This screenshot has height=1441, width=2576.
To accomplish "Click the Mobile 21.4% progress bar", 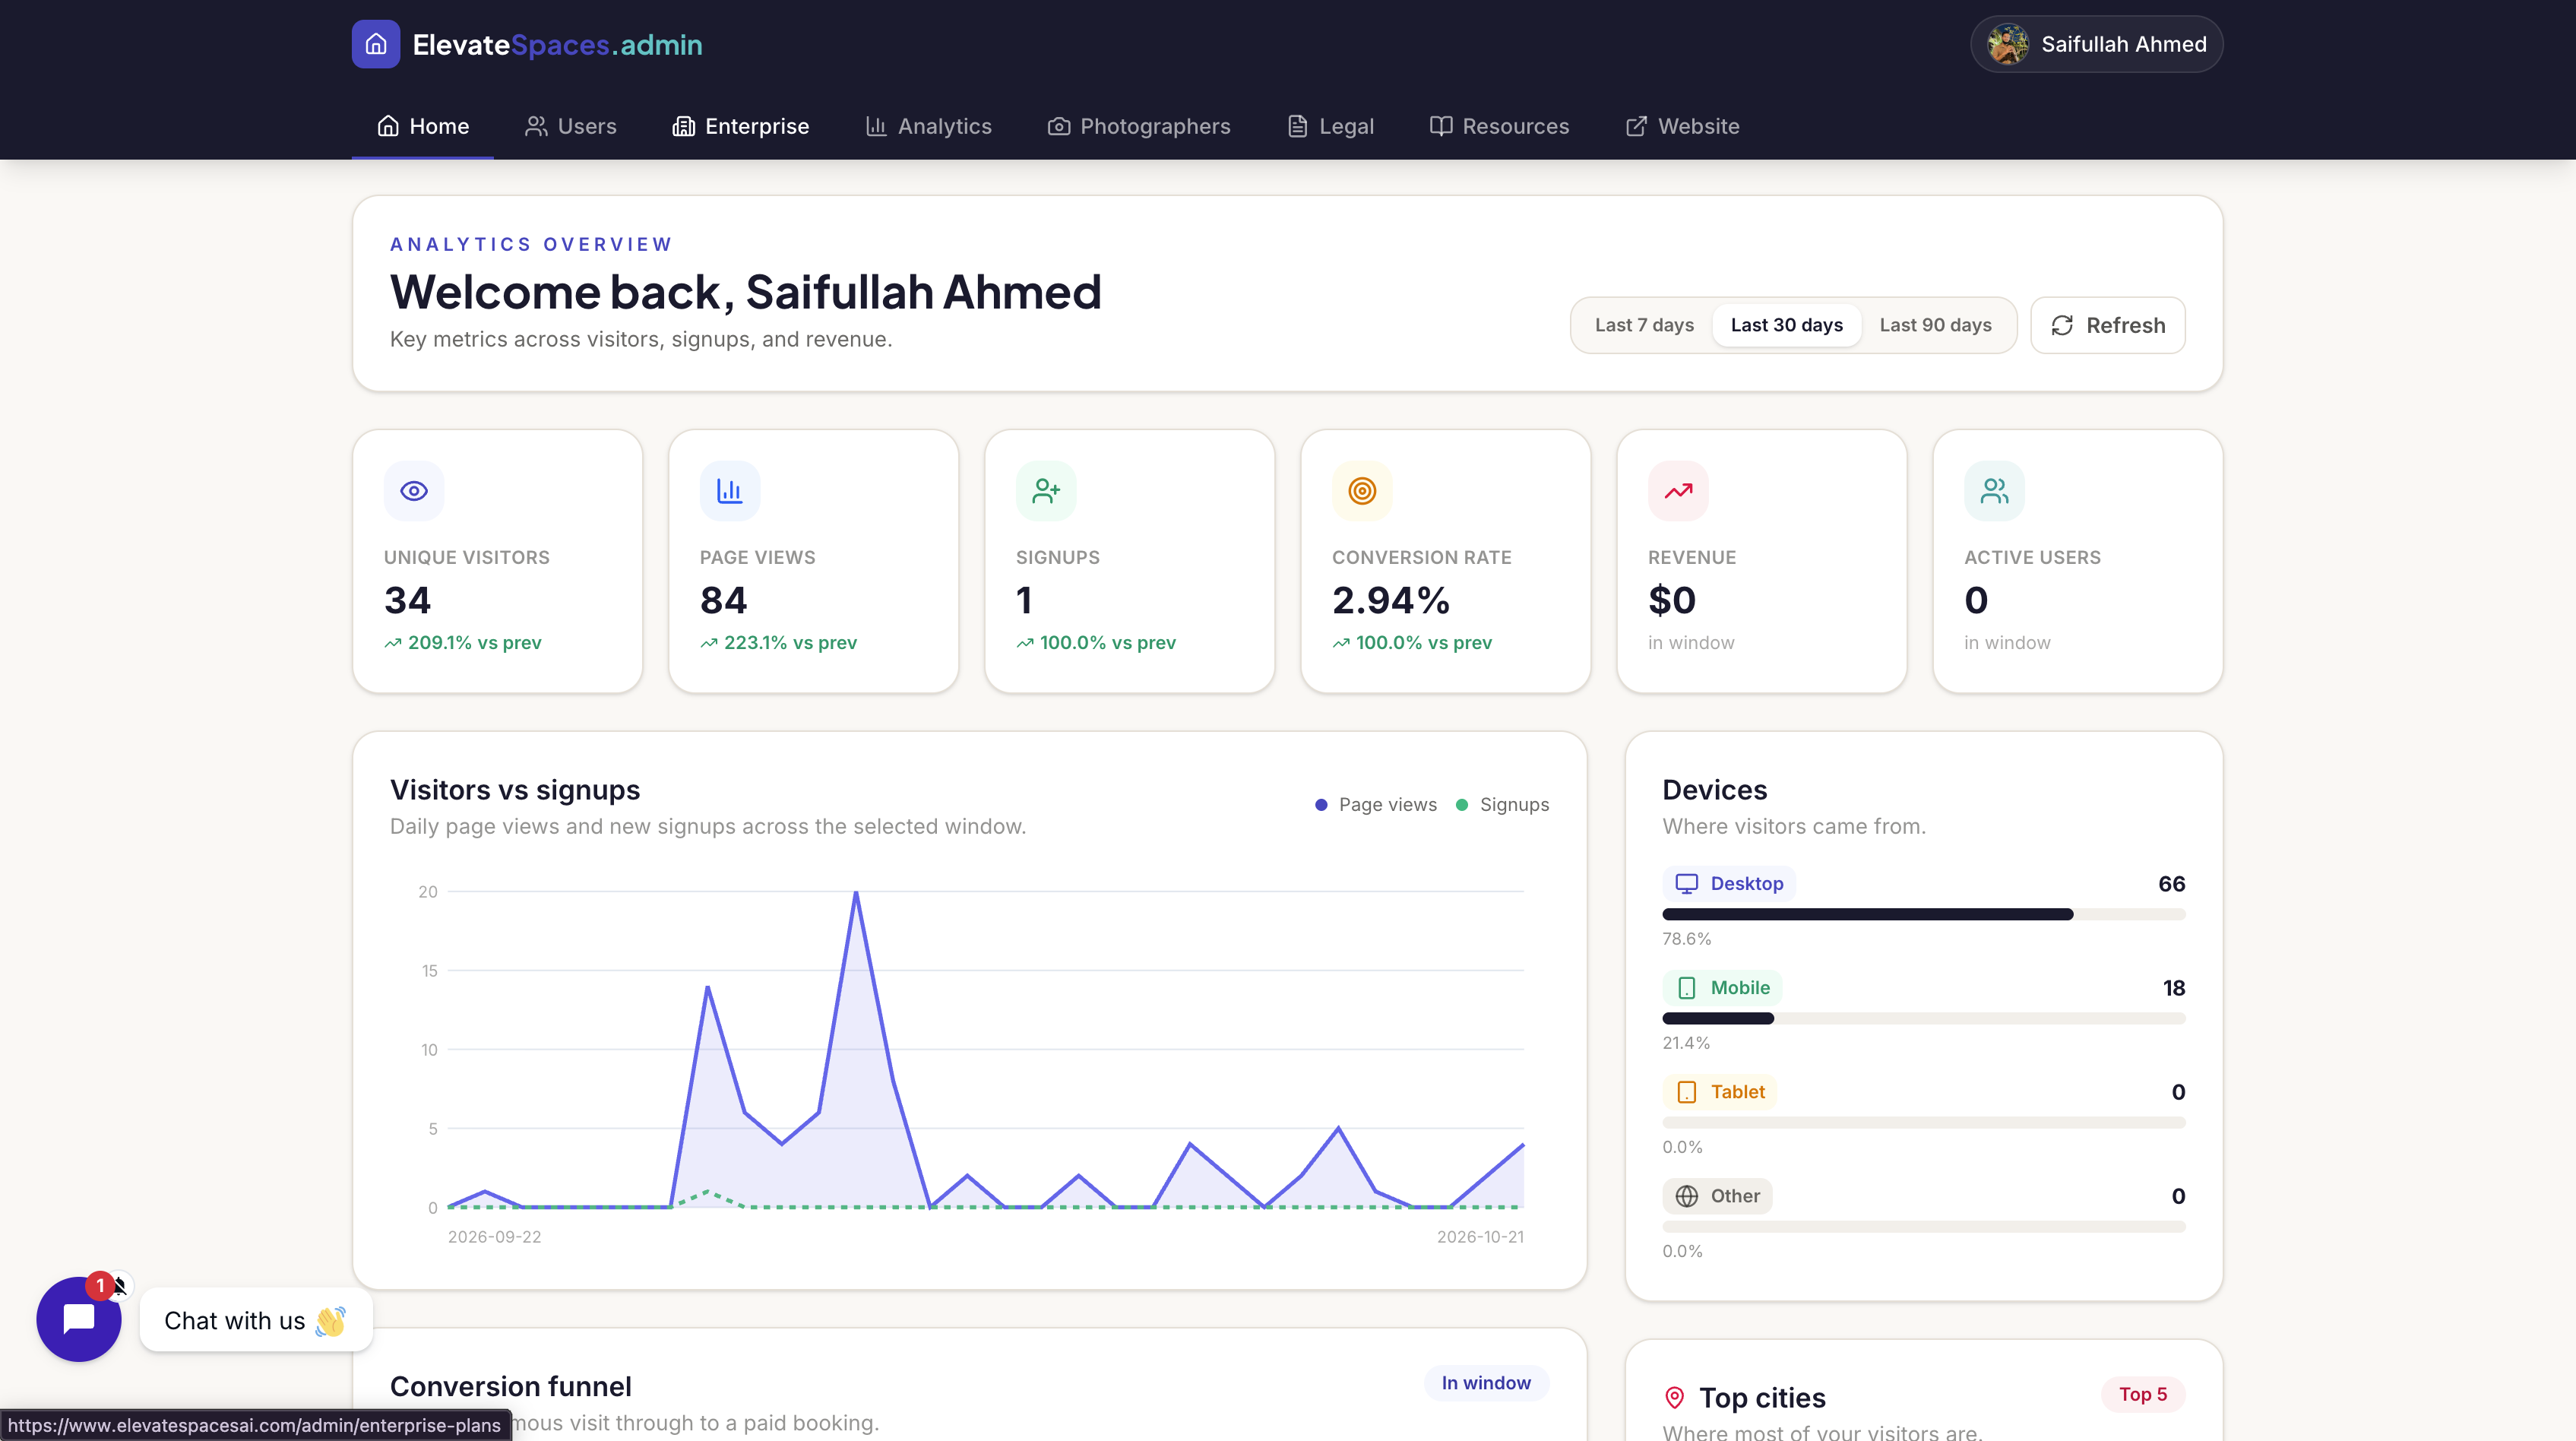I will point(1924,1019).
